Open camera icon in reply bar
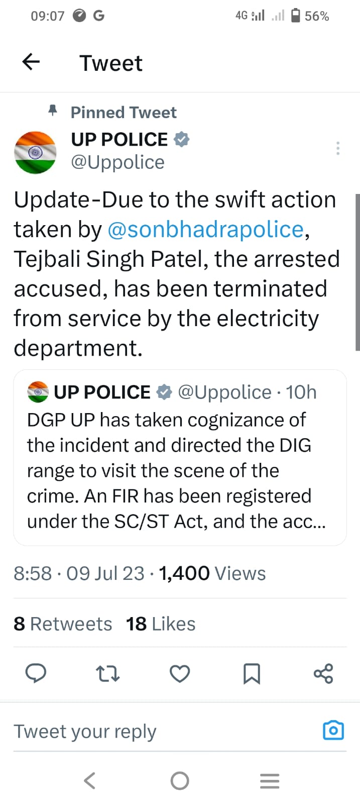This screenshot has height=804, width=360. (333, 730)
